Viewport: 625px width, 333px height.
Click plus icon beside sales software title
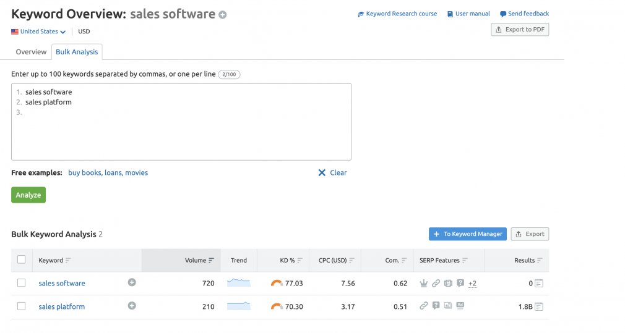pyautogui.click(x=222, y=15)
